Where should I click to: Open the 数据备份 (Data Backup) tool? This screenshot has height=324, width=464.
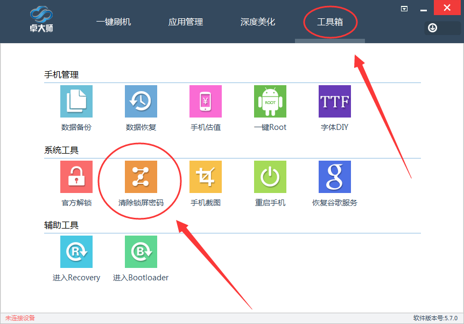[x=76, y=101]
